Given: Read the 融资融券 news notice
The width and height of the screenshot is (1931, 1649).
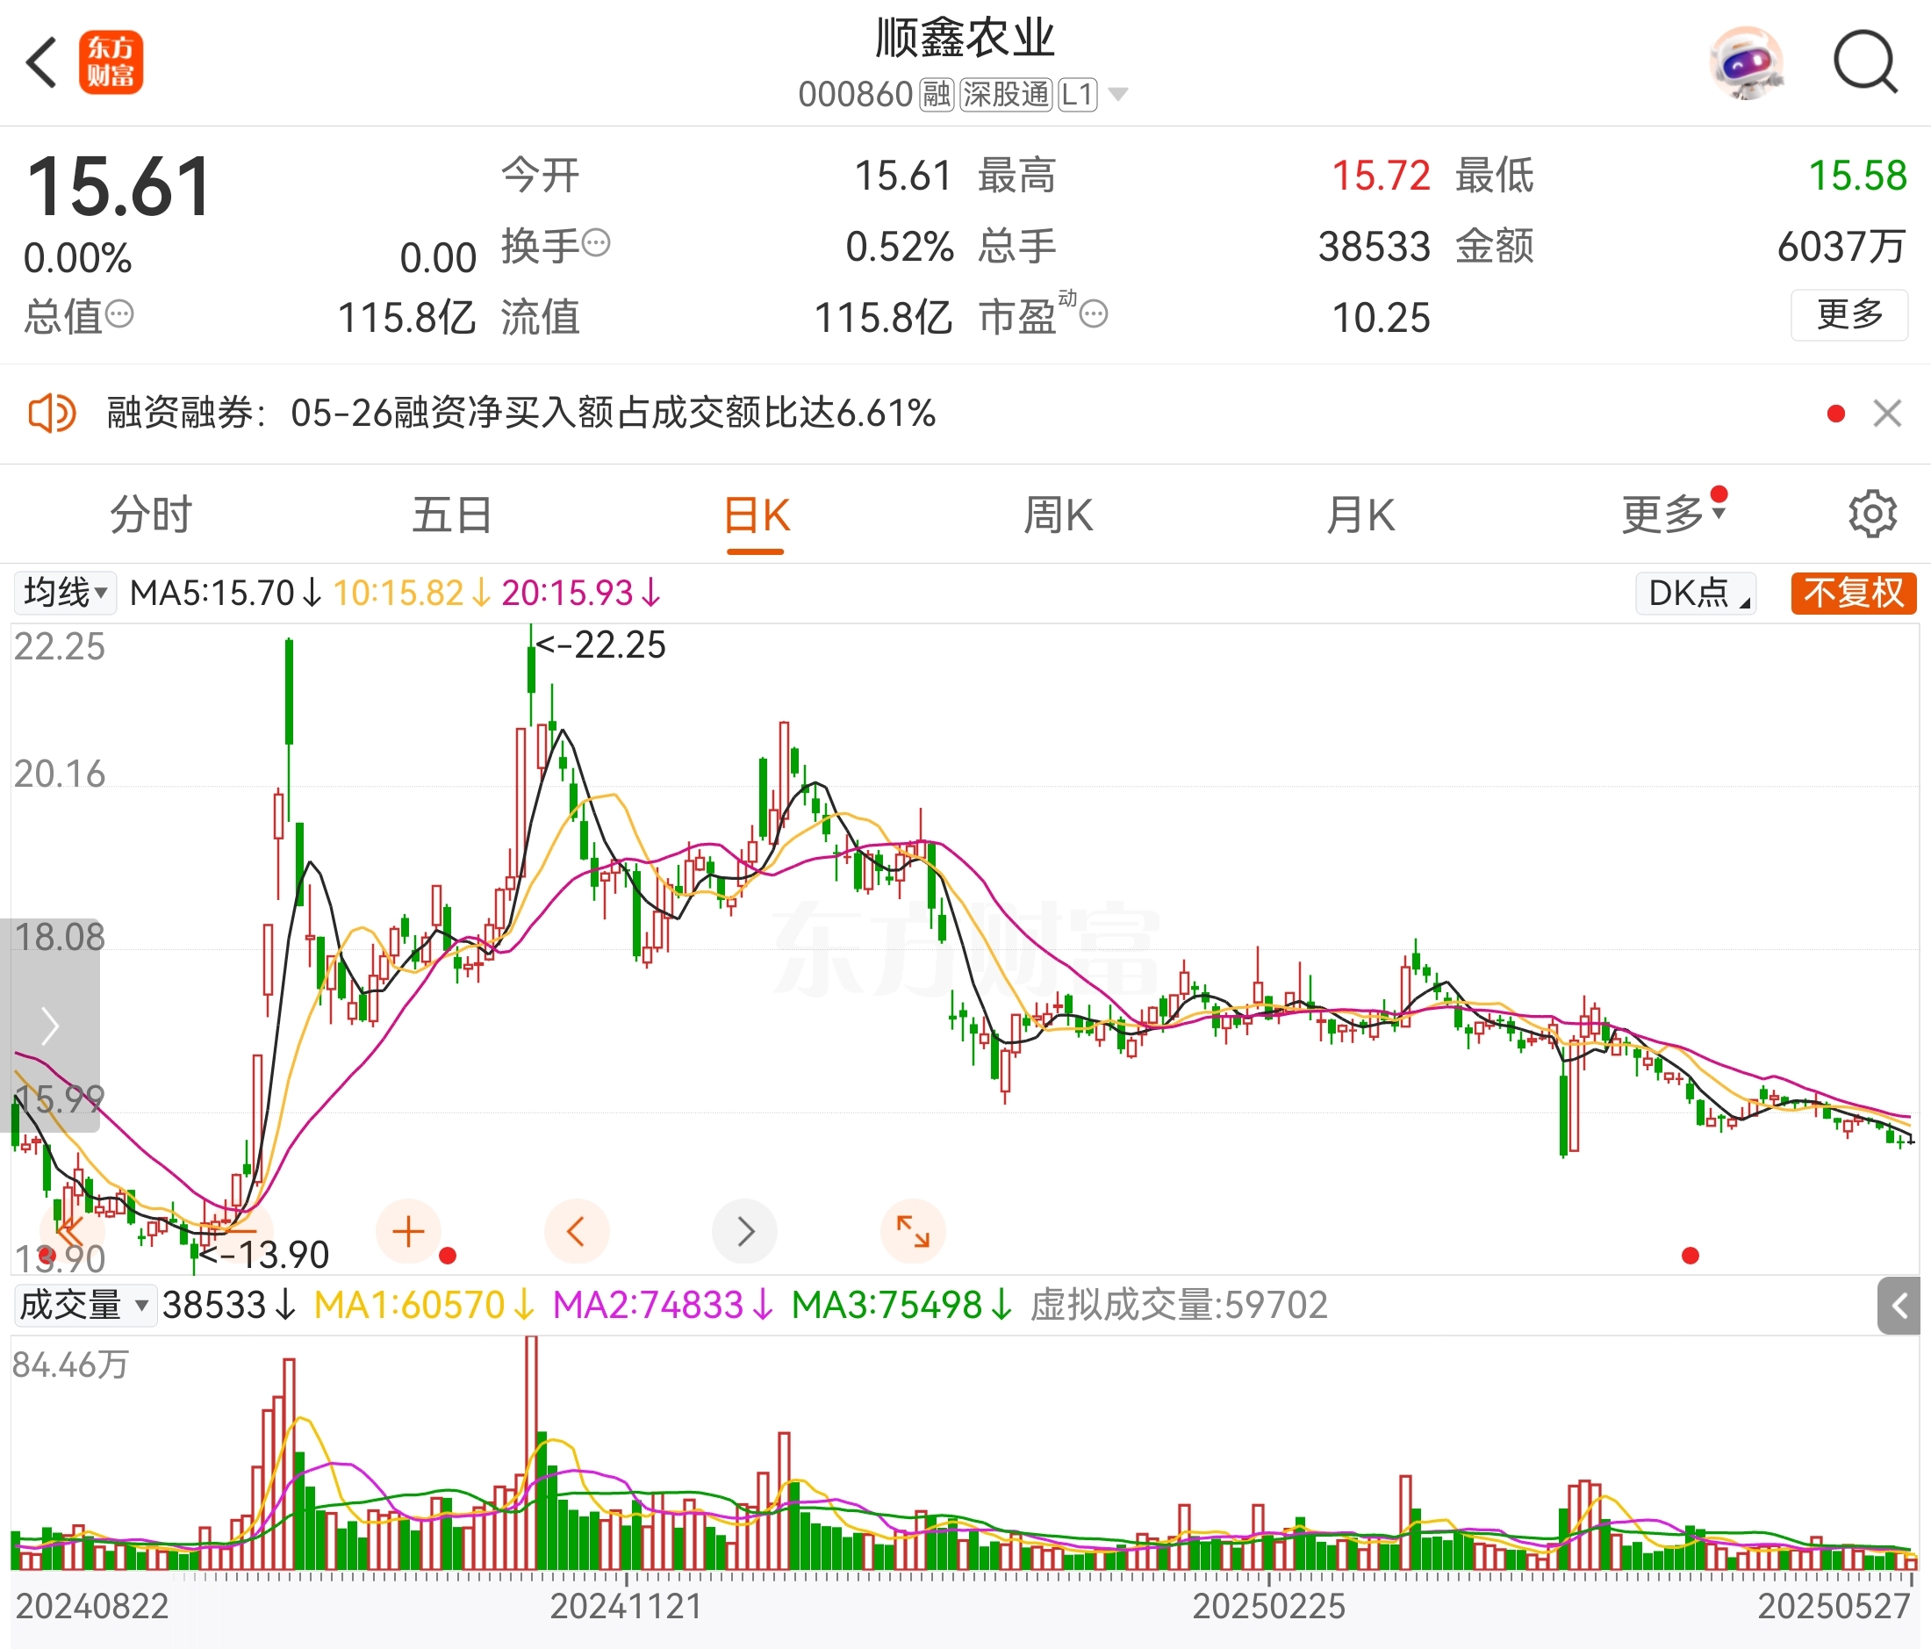Looking at the screenshot, I should tap(521, 413).
